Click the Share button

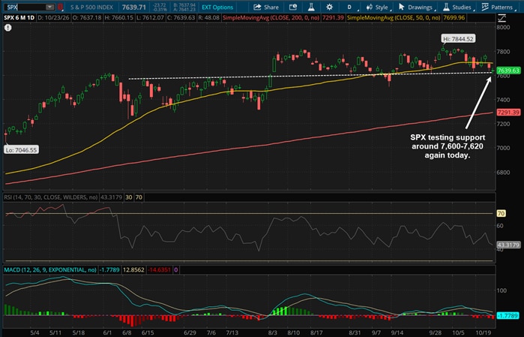(x=266, y=8)
